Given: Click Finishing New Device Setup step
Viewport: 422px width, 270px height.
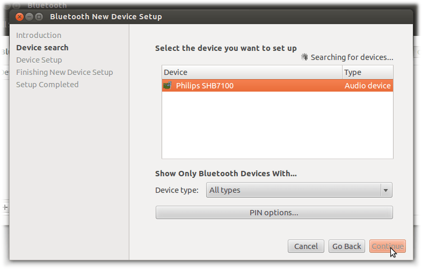Looking at the screenshot, I should coord(64,72).
